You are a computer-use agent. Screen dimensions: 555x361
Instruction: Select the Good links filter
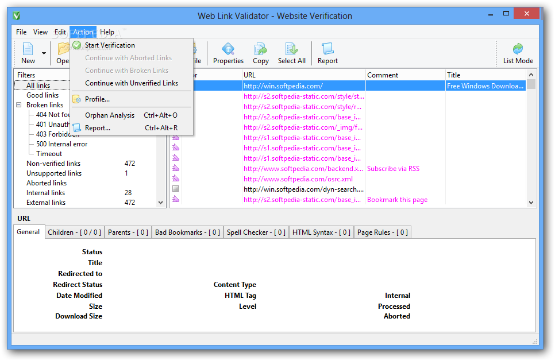[43, 95]
